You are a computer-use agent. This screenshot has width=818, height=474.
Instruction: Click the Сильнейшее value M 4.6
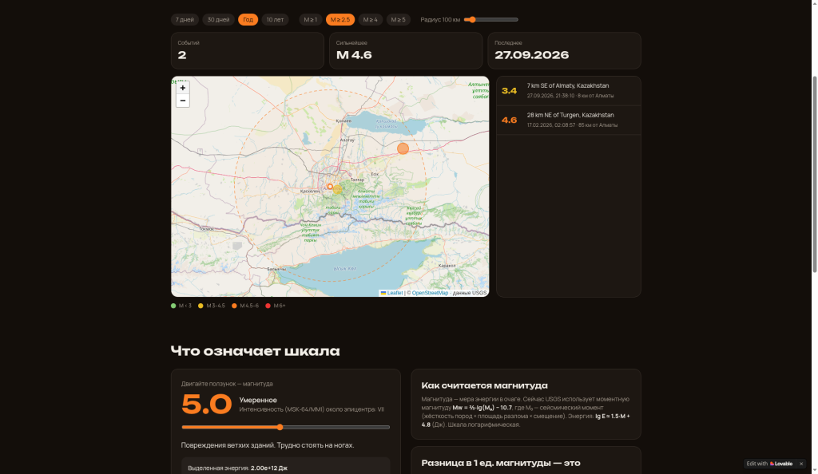tap(354, 55)
